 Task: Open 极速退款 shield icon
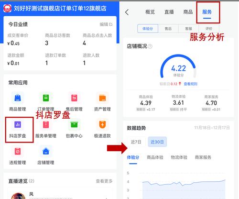(x=102, y=124)
